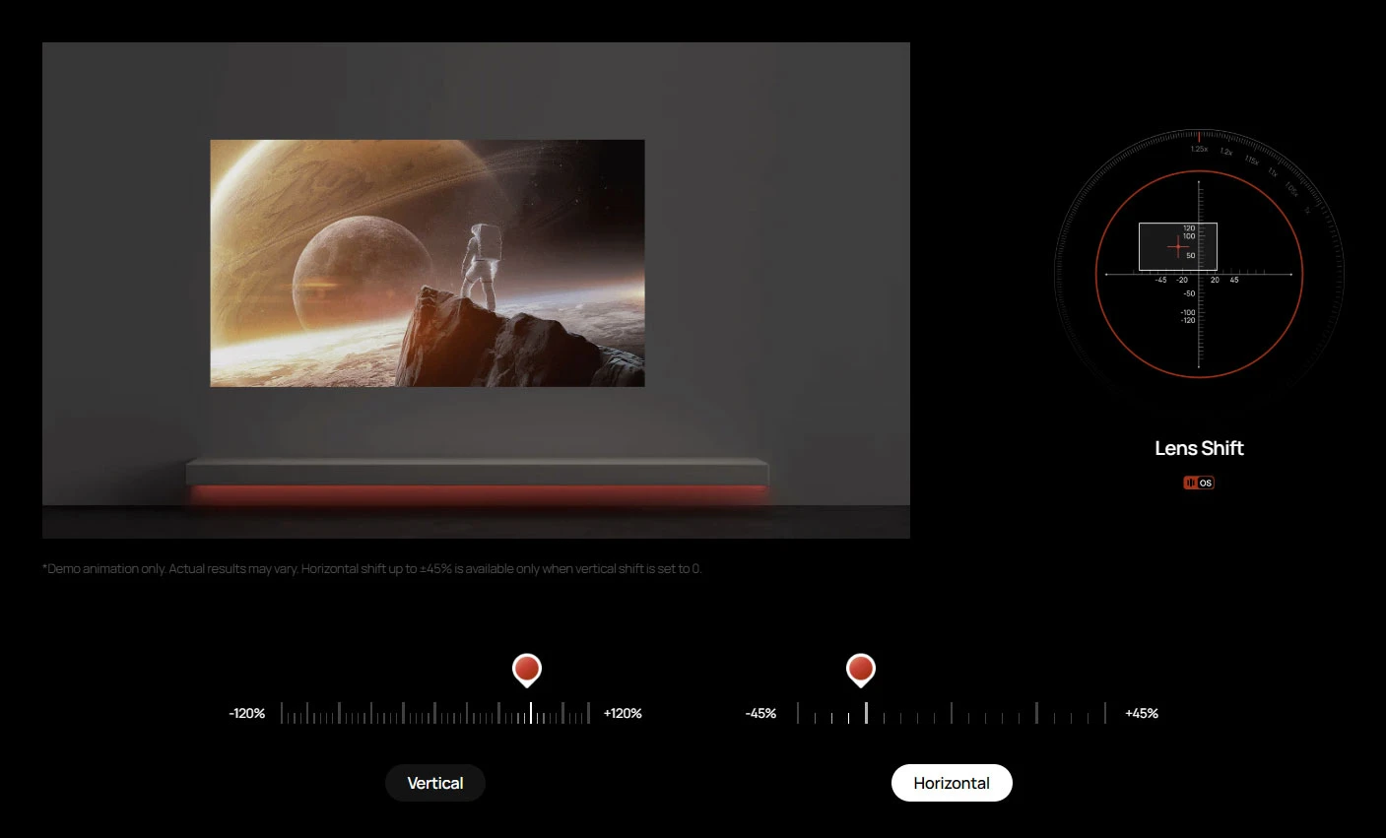The image size is (1386, 838).
Task: Click the +45% end of horizontal scale
Action: point(1142,713)
